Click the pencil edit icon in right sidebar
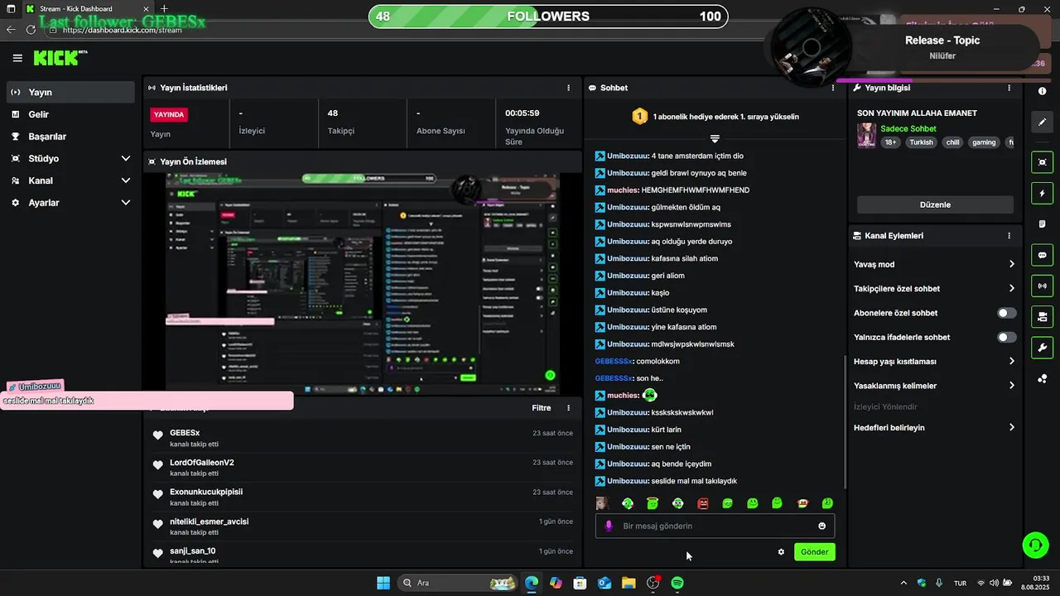 [1042, 122]
